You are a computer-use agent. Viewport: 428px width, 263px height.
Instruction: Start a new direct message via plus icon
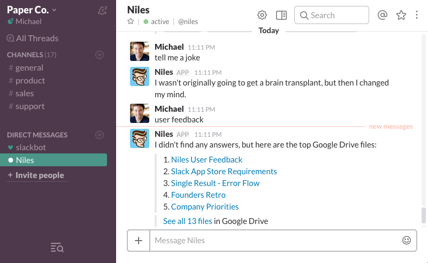pos(100,135)
